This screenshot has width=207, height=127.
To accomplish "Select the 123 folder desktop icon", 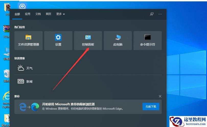I will (7, 9).
